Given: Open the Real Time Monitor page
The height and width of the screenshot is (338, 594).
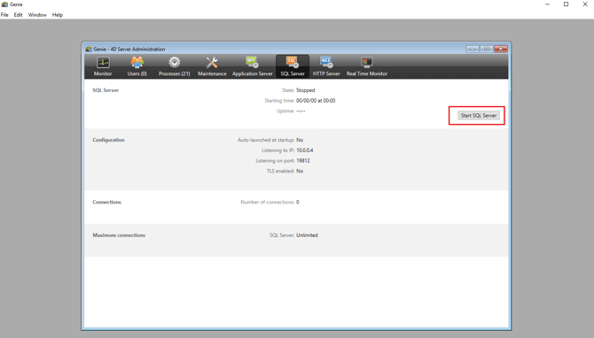Looking at the screenshot, I should coord(367,66).
